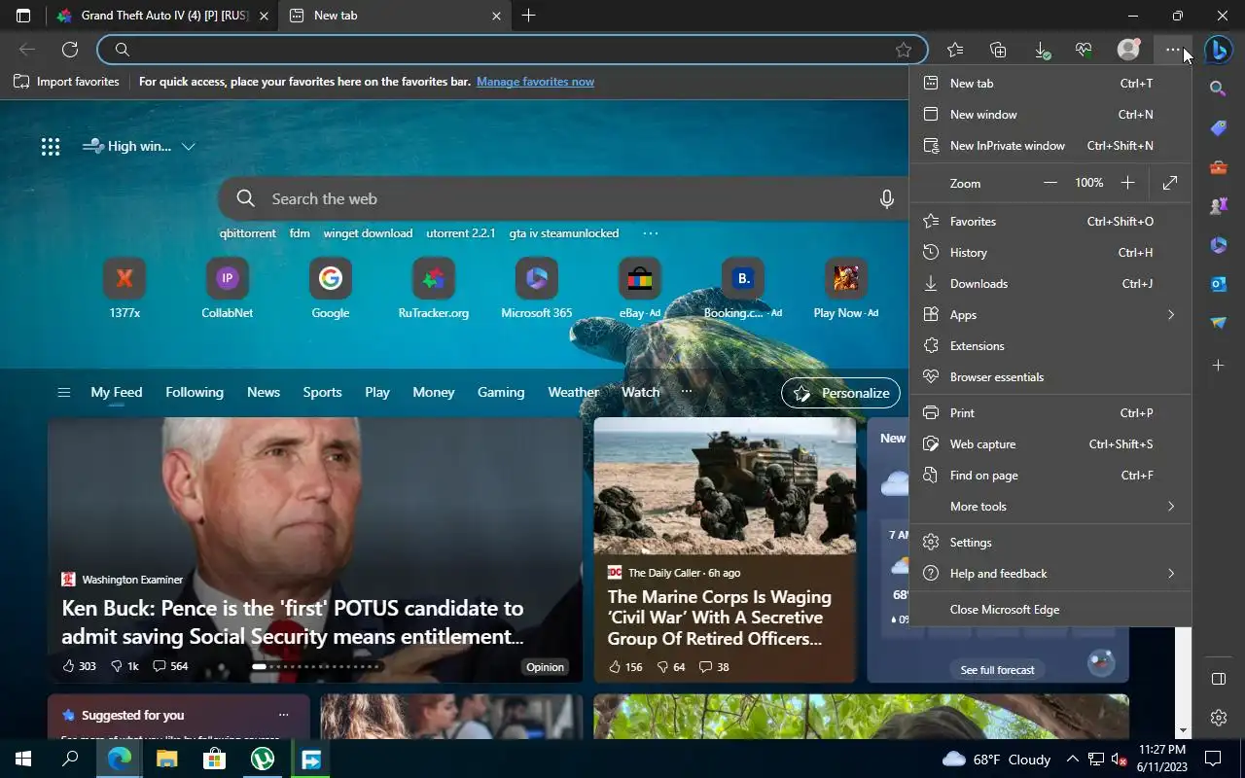Select Web capture from the menu
The image size is (1245, 778).
(x=1049, y=444)
